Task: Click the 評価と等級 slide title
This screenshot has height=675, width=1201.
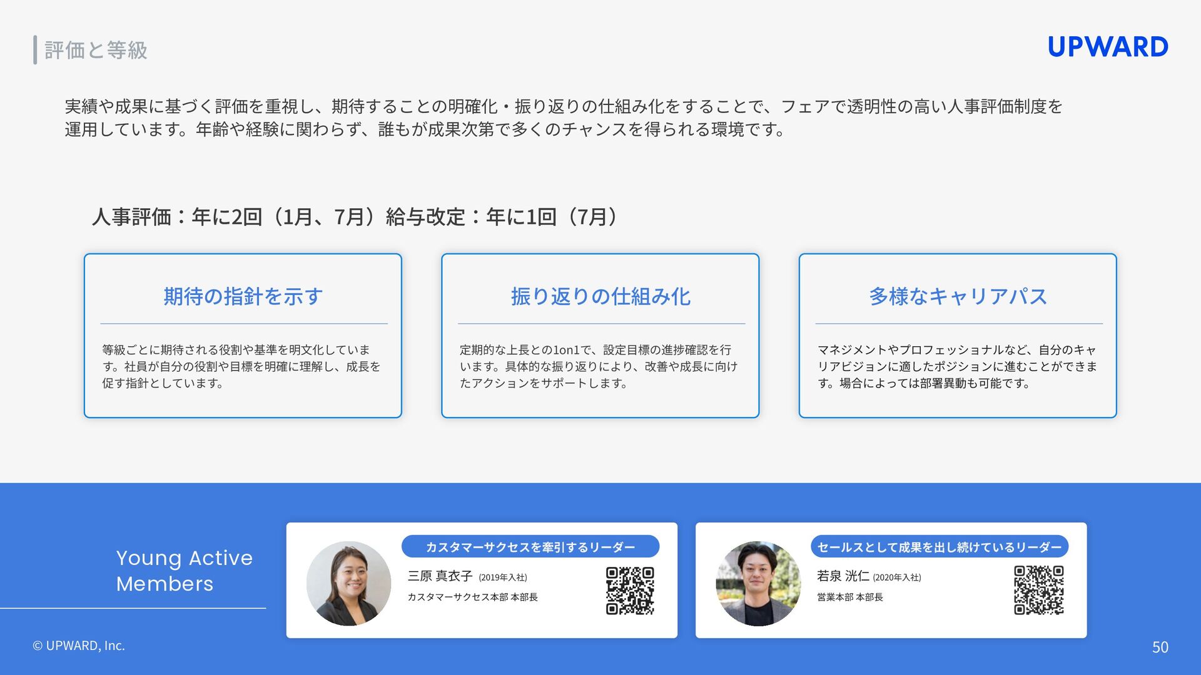Action: coord(96,50)
